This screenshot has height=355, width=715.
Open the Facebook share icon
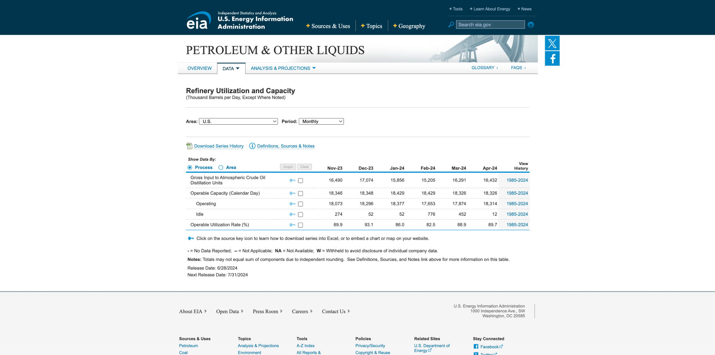tap(552, 59)
